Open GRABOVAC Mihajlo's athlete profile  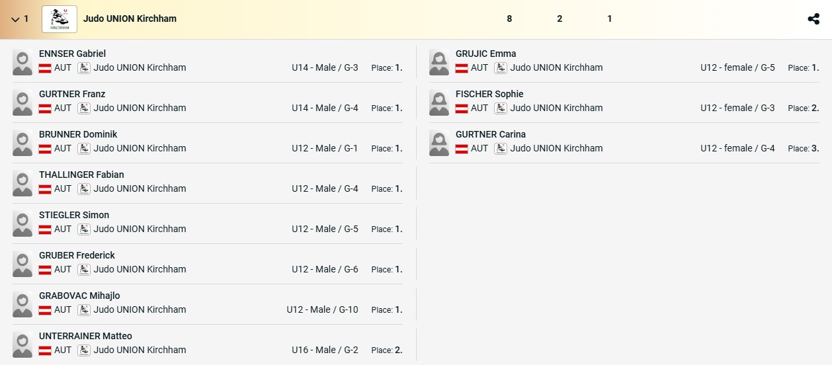point(79,296)
